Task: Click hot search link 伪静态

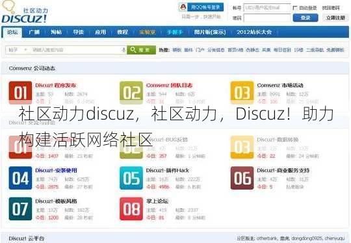Action: tap(252, 50)
